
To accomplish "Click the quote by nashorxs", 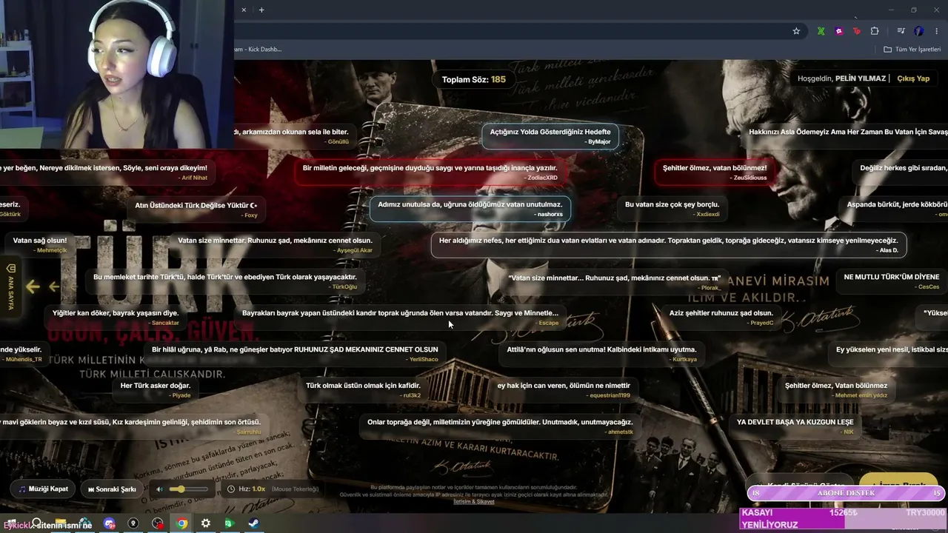I will (x=470, y=209).
